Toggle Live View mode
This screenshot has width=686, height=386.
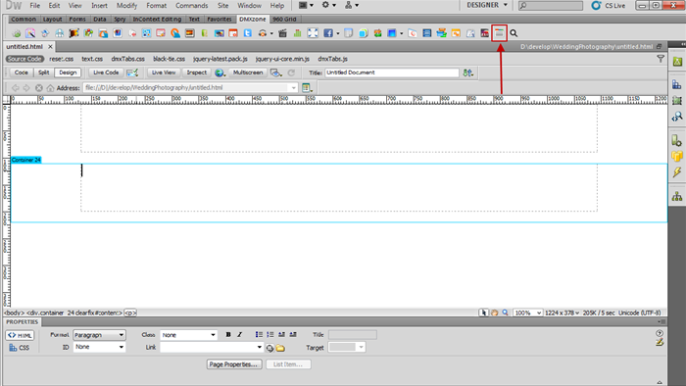(164, 72)
